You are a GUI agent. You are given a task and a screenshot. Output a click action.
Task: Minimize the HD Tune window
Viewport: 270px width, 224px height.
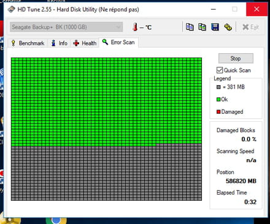(x=214, y=9)
